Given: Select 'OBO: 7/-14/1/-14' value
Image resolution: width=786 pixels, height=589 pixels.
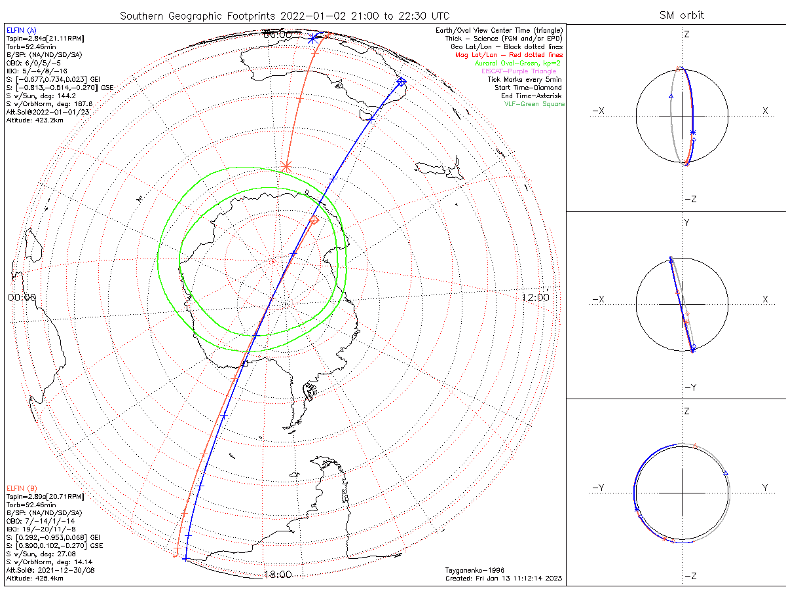Looking at the screenshot, I should point(39,521).
